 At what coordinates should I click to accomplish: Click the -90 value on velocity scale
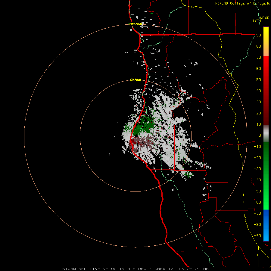tap(257, 236)
